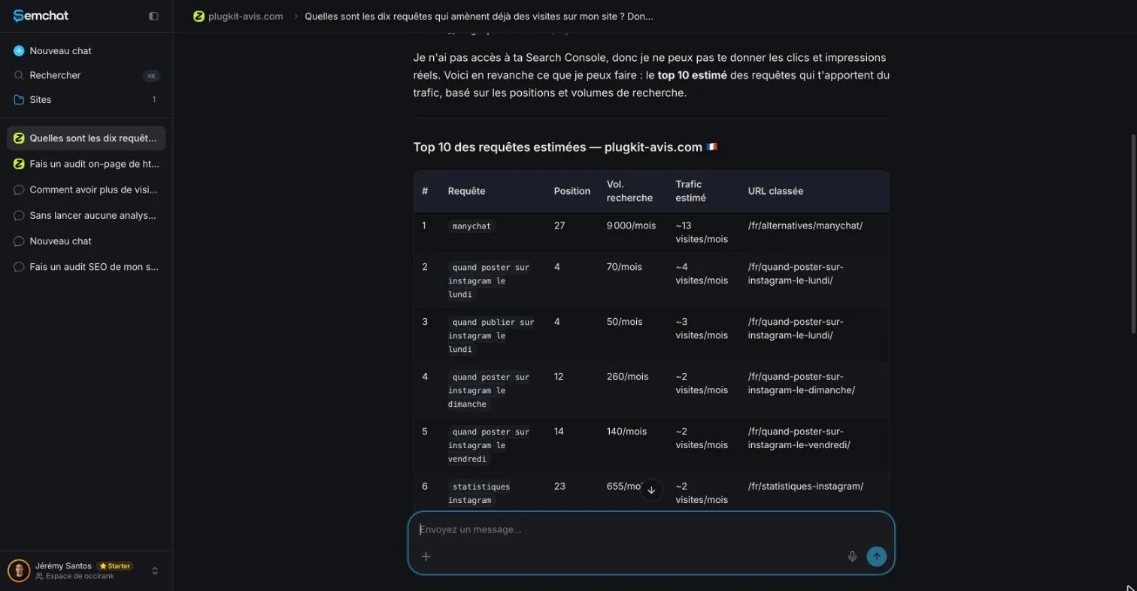
Task: Click bubble icon beside 'Fais un audit SEO'
Action: tap(19, 266)
